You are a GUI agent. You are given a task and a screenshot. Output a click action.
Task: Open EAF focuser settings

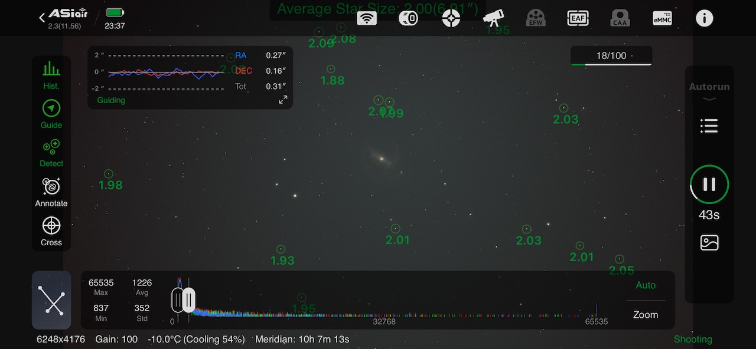click(578, 18)
